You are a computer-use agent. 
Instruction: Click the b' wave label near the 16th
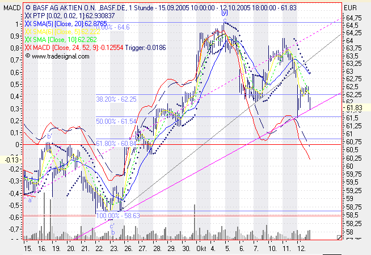(49, 136)
